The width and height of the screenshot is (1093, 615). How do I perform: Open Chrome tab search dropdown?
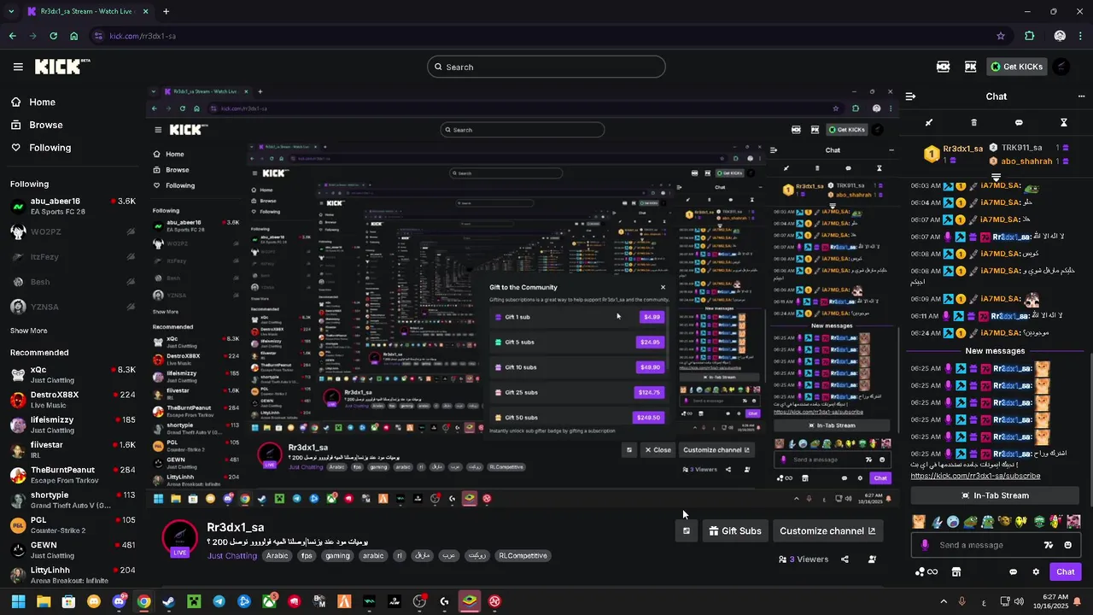click(x=11, y=12)
